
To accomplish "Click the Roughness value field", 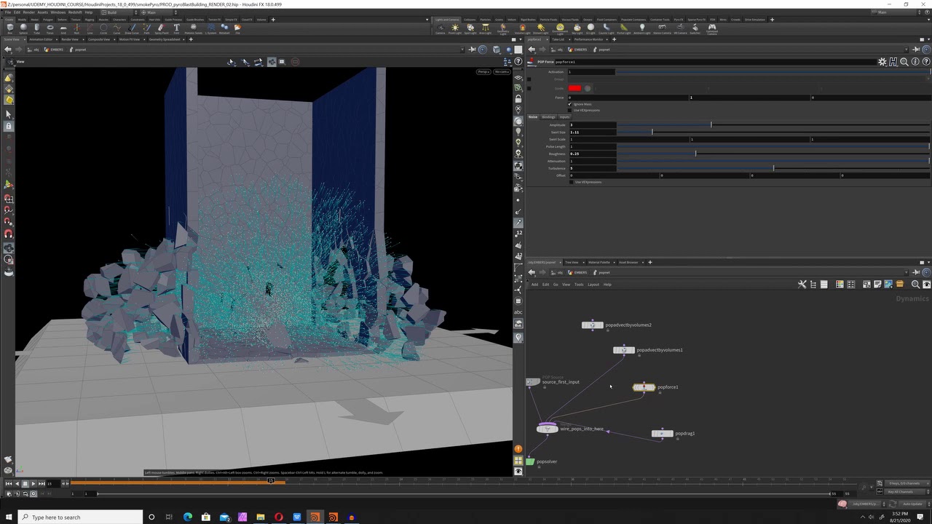I will click(592, 154).
